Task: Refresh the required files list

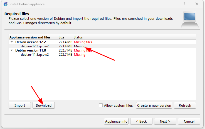Action: (x=185, y=105)
